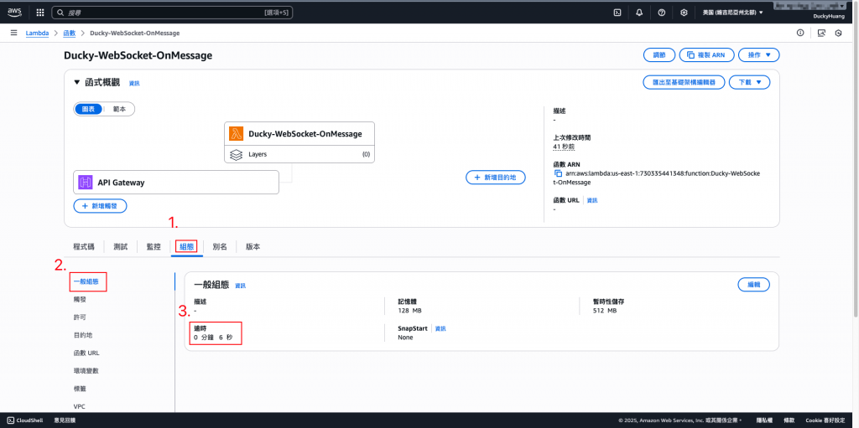Copy the function ARN with 複製 ARN button
Image resolution: width=859 pixels, height=428 pixels.
pyautogui.click(x=706, y=54)
